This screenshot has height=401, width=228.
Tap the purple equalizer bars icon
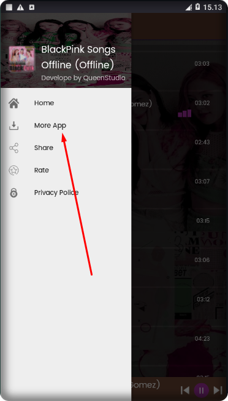(184, 114)
